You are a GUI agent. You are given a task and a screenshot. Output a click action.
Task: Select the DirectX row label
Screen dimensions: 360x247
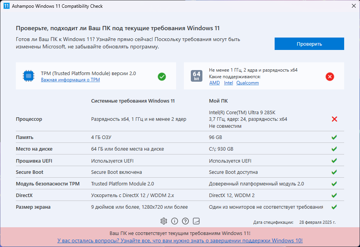coord(24,196)
